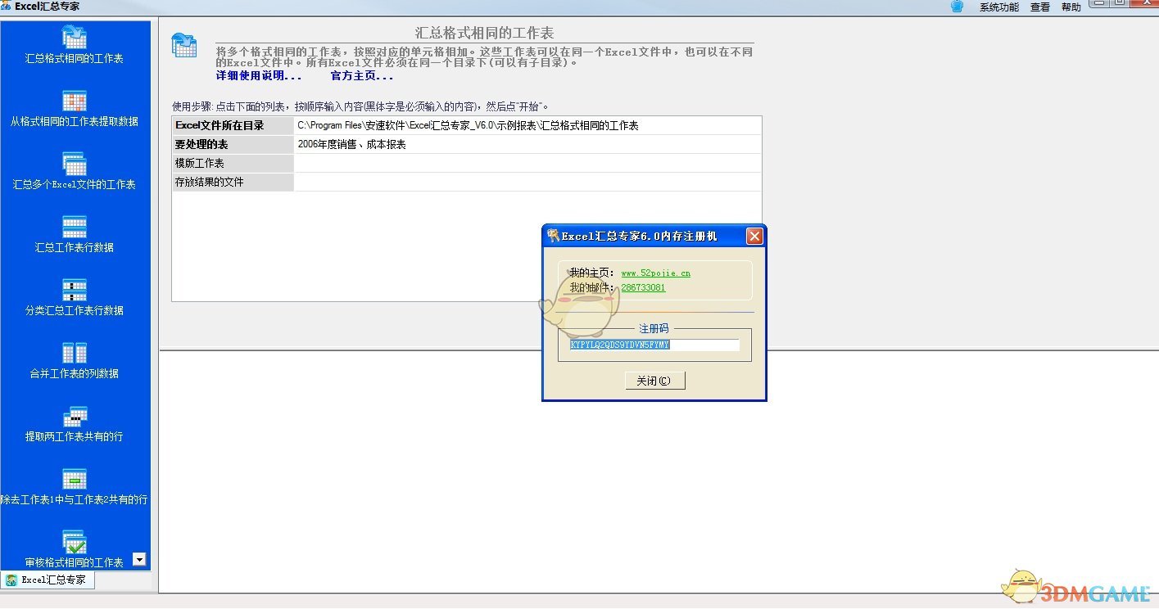
Task: Open 审核格式相同的工作表 checkmark icon
Action: tap(75, 542)
